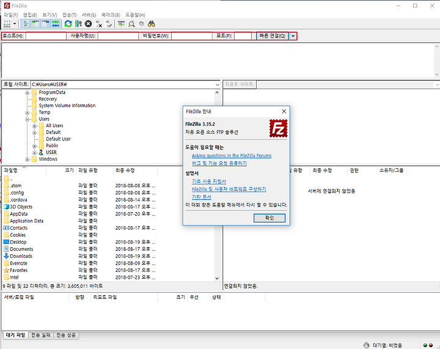Select the Default User folder
The height and width of the screenshot is (349, 440).
59,139
